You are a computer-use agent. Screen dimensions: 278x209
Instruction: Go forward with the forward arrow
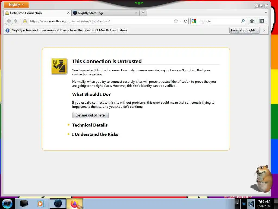(16, 21)
